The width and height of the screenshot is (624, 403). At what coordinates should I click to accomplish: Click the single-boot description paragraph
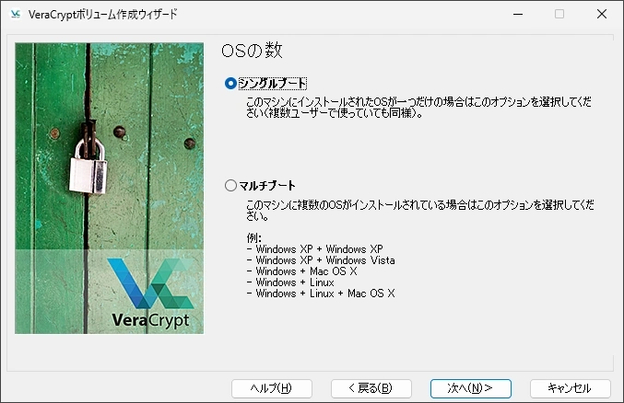tap(418, 108)
